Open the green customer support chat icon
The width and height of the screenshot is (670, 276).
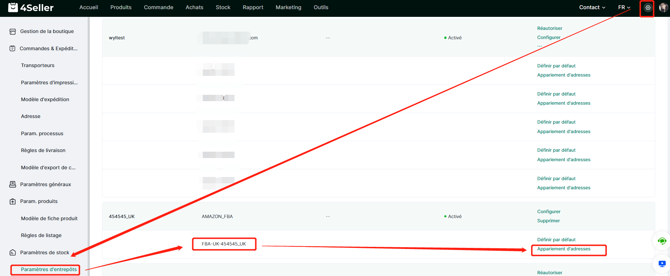tap(662, 241)
